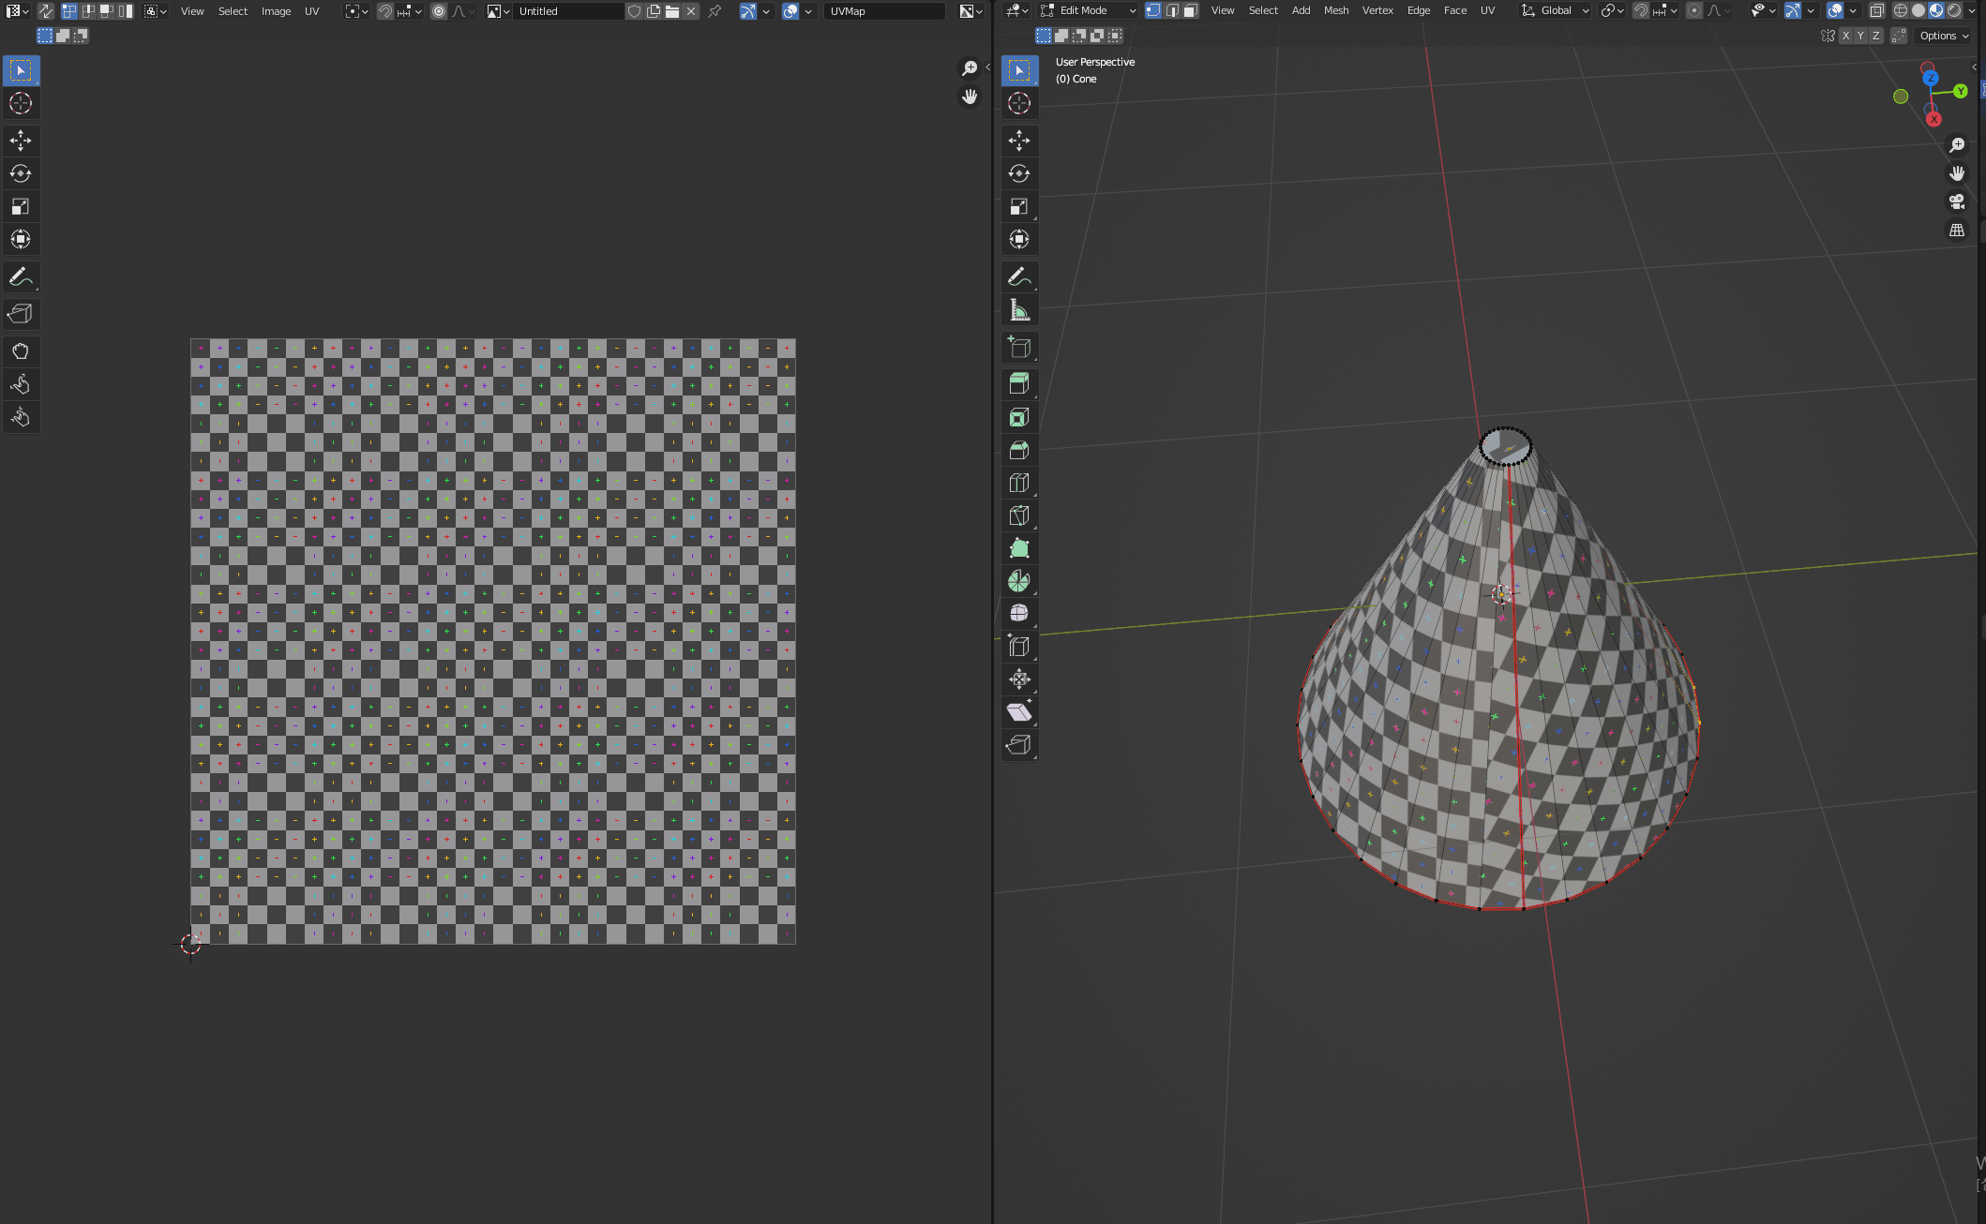Select the Bevel tool
The height and width of the screenshot is (1224, 1986).
[1019, 450]
